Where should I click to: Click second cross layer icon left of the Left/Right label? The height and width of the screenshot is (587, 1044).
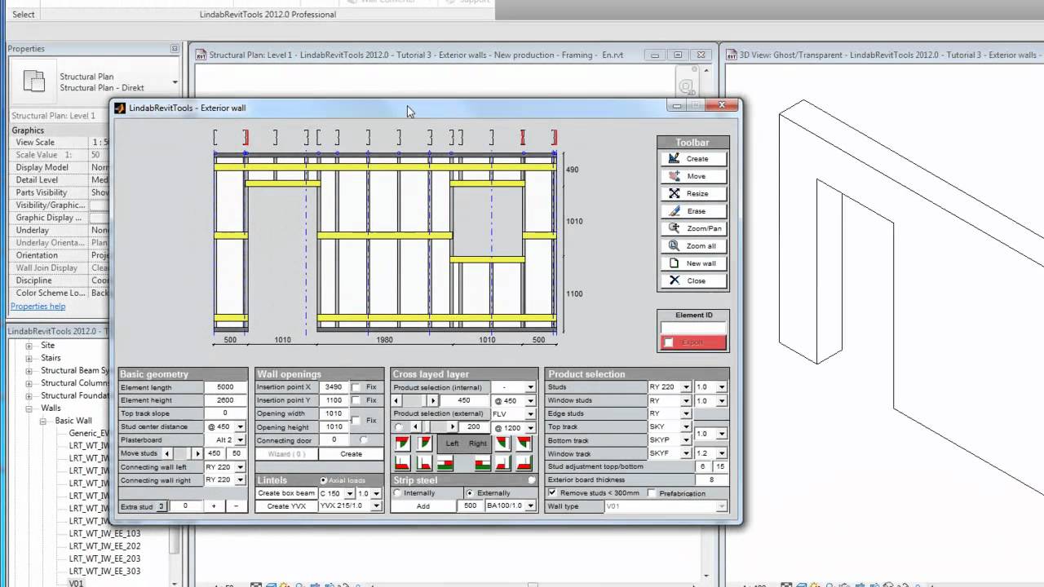tap(424, 443)
